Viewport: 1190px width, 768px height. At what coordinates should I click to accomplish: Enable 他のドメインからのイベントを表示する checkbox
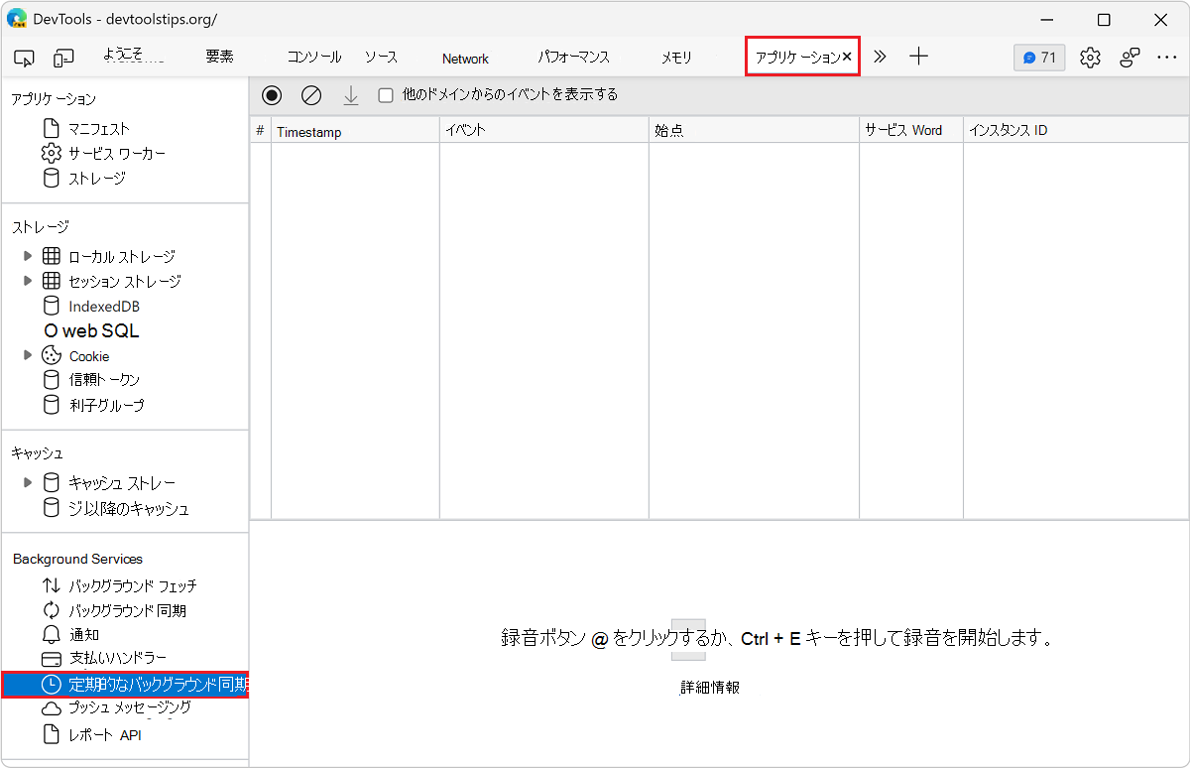pos(385,94)
